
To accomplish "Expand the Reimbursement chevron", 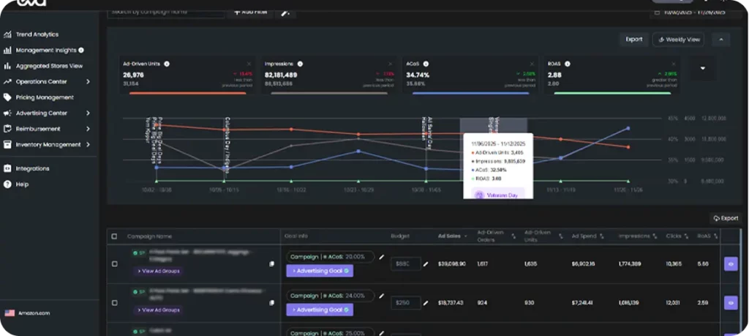I will pos(88,129).
